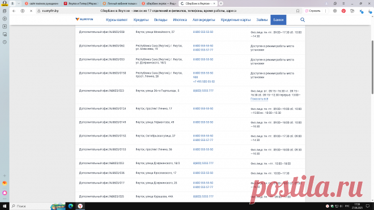Launch Yandex Browser from the taskbar

[80, 206]
